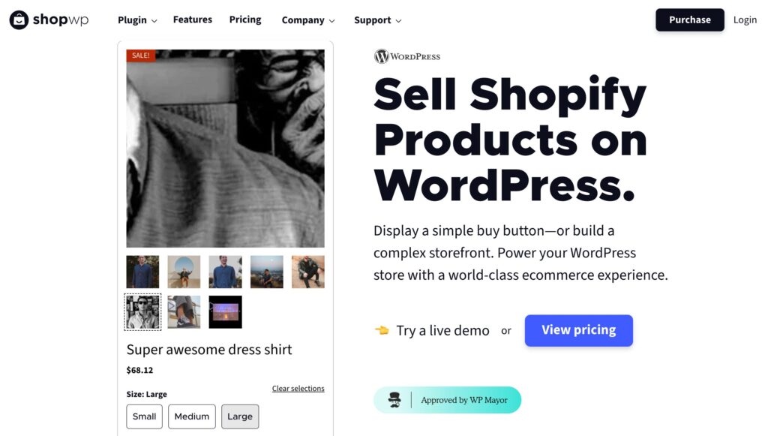
Task: Select the Small size option
Action: point(144,416)
